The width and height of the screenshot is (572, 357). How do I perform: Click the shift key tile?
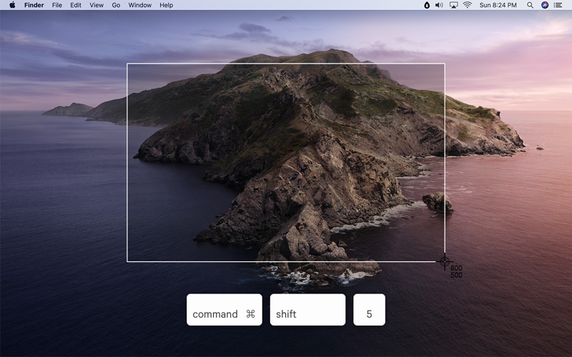[x=307, y=310]
